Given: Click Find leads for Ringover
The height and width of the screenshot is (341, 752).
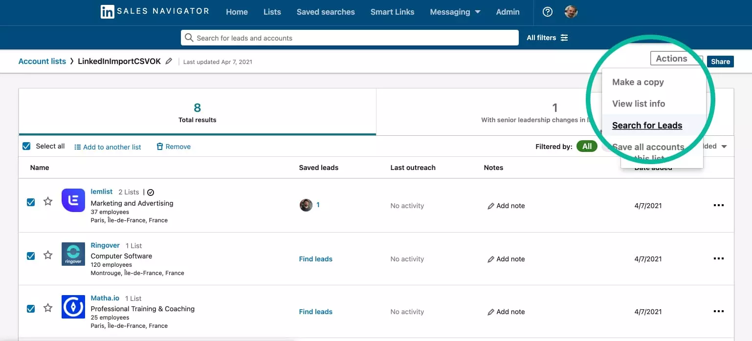Looking at the screenshot, I should tap(315, 259).
